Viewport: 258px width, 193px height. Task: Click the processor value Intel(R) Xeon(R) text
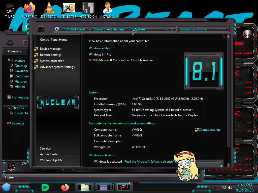click(167, 99)
